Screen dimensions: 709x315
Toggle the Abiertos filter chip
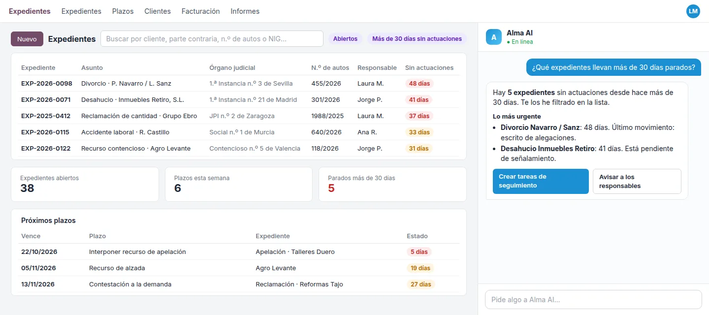click(345, 39)
